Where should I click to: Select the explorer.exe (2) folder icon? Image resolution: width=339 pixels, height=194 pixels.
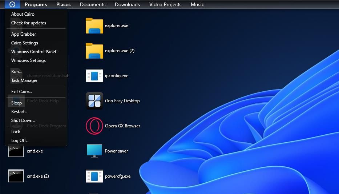click(94, 51)
